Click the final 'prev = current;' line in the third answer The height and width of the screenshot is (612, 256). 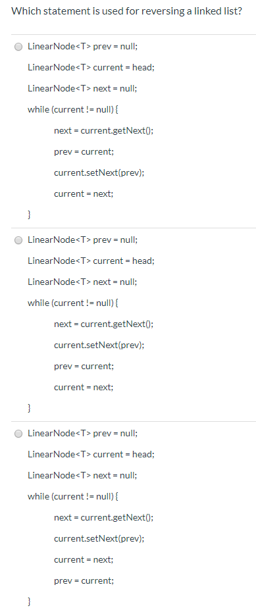pyautogui.click(x=84, y=581)
